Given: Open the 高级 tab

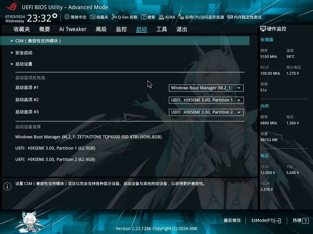Looking at the screenshot, I should pyautogui.click(x=101, y=29).
